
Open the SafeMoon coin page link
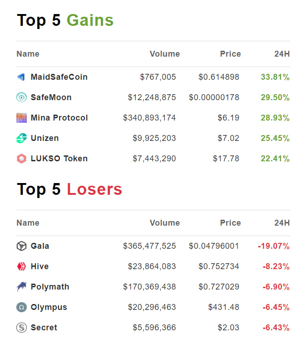51,97
